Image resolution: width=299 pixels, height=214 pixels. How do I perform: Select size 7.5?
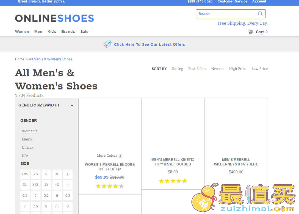[35, 206]
